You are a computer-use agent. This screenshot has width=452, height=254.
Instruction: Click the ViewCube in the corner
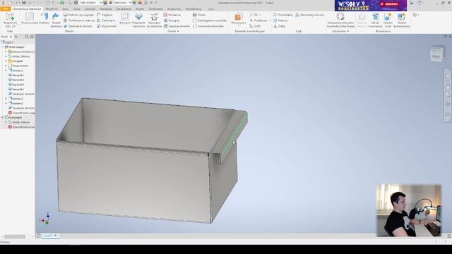pos(436,54)
